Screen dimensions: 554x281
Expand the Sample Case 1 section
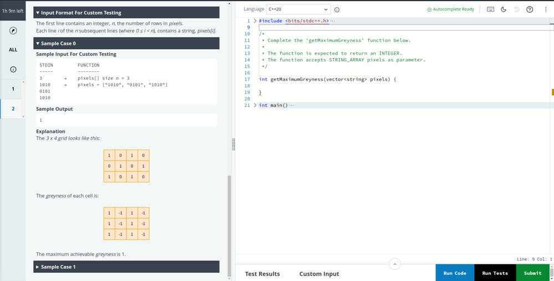click(x=126, y=267)
